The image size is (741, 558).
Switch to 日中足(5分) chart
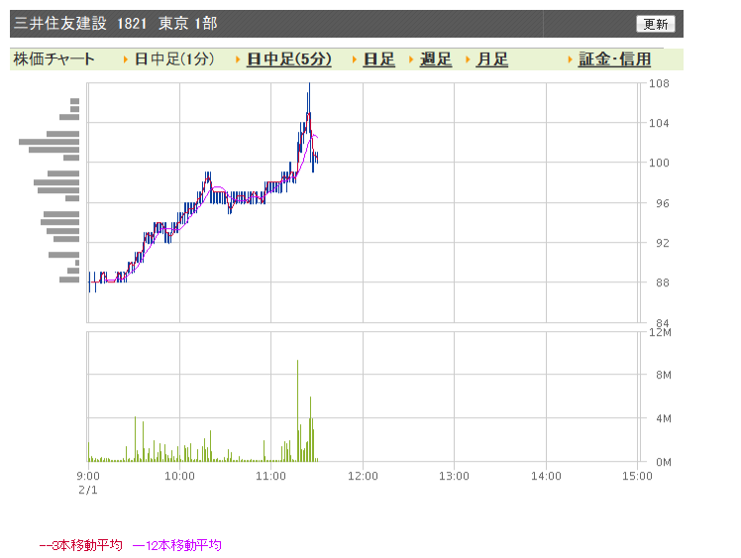pyautogui.click(x=288, y=59)
